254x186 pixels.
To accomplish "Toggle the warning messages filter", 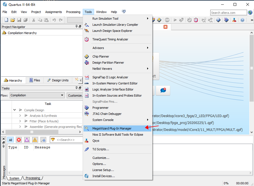I will coord(35,140).
